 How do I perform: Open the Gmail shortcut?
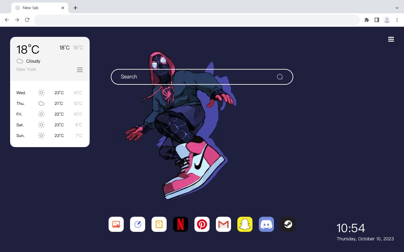coord(223,224)
